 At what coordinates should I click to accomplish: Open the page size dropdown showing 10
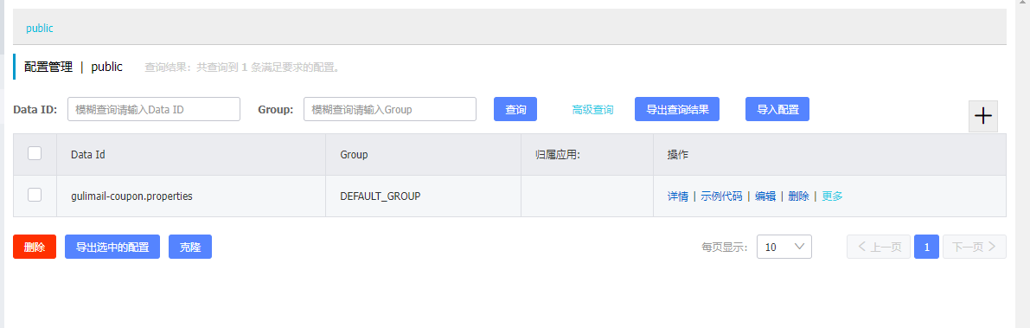[784, 247]
